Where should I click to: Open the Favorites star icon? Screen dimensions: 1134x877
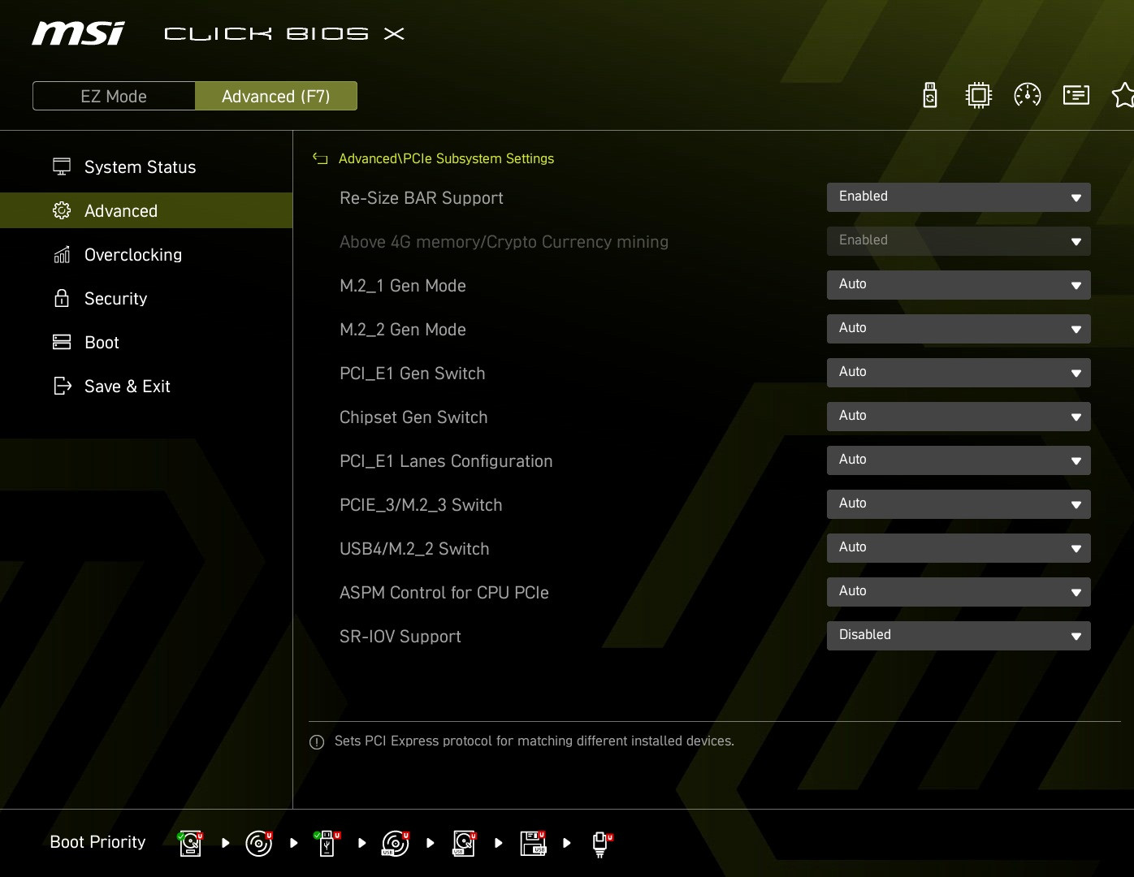tap(1123, 95)
